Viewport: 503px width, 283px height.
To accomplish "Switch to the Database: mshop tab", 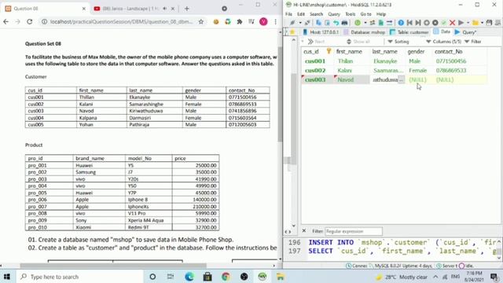I will [364, 32].
